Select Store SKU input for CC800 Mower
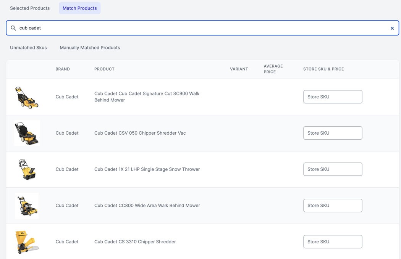Viewport: 401px width, 259px height. point(332,206)
